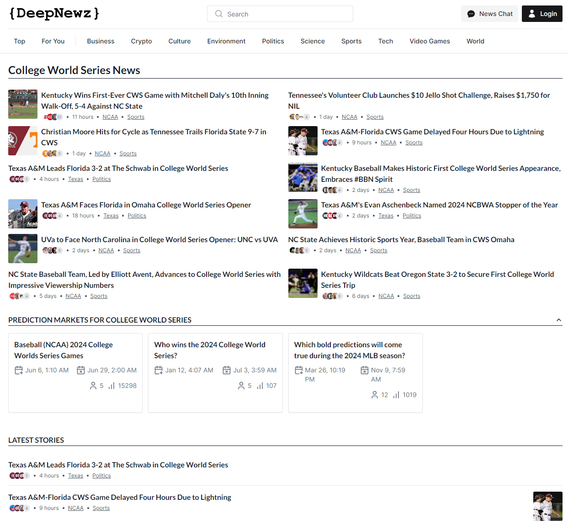568x525 pixels.
Task: Click source icons under Kentucky Wins First-Ever CWS Game
Action: tap(53, 117)
